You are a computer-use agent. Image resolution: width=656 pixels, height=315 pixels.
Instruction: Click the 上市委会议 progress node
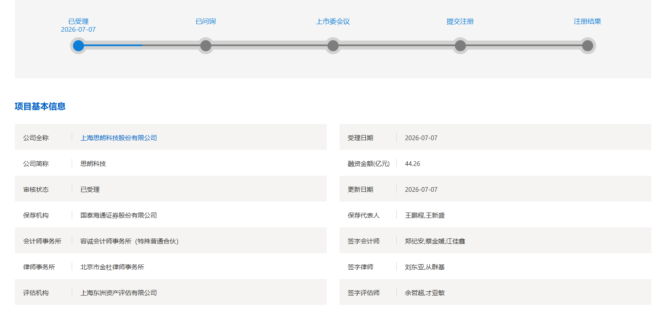[333, 46]
